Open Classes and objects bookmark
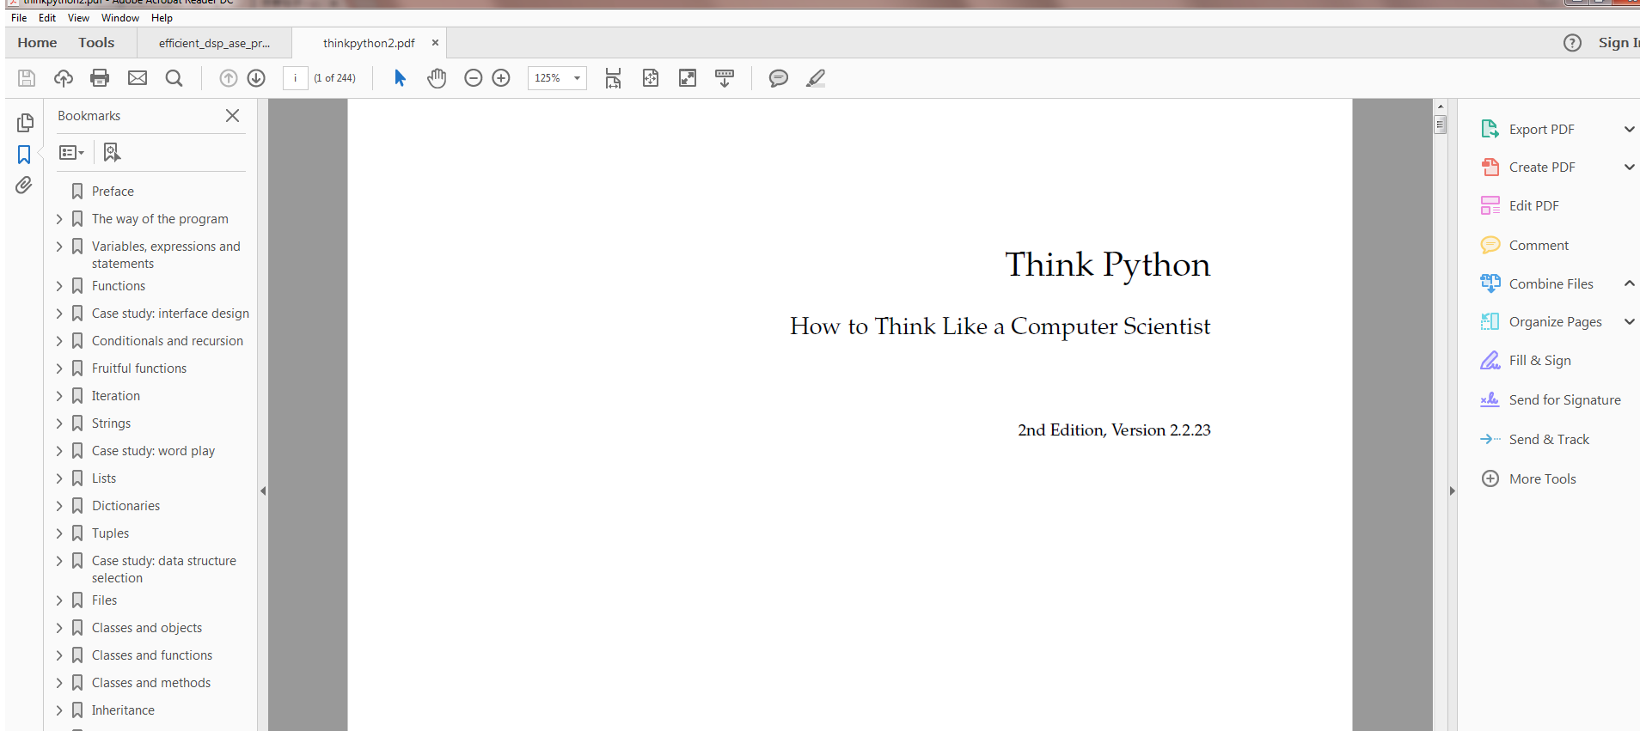1640x731 pixels. point(147,628)
